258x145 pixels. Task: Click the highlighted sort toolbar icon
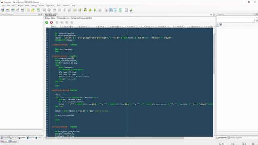click(x=111, y=10)
